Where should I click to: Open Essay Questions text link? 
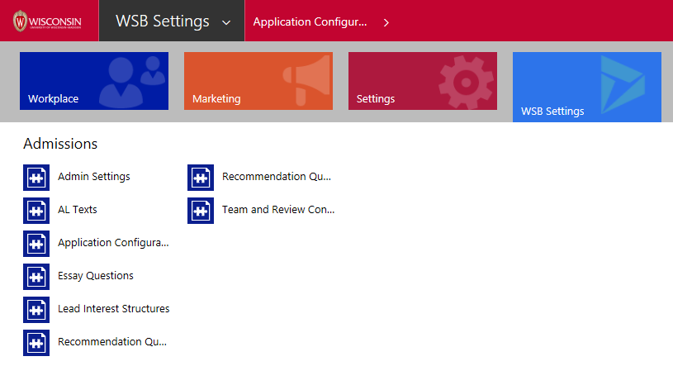click(95, 276)
